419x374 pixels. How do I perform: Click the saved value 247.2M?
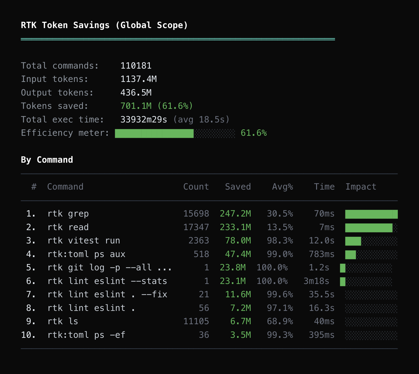(x=235, y=214)
